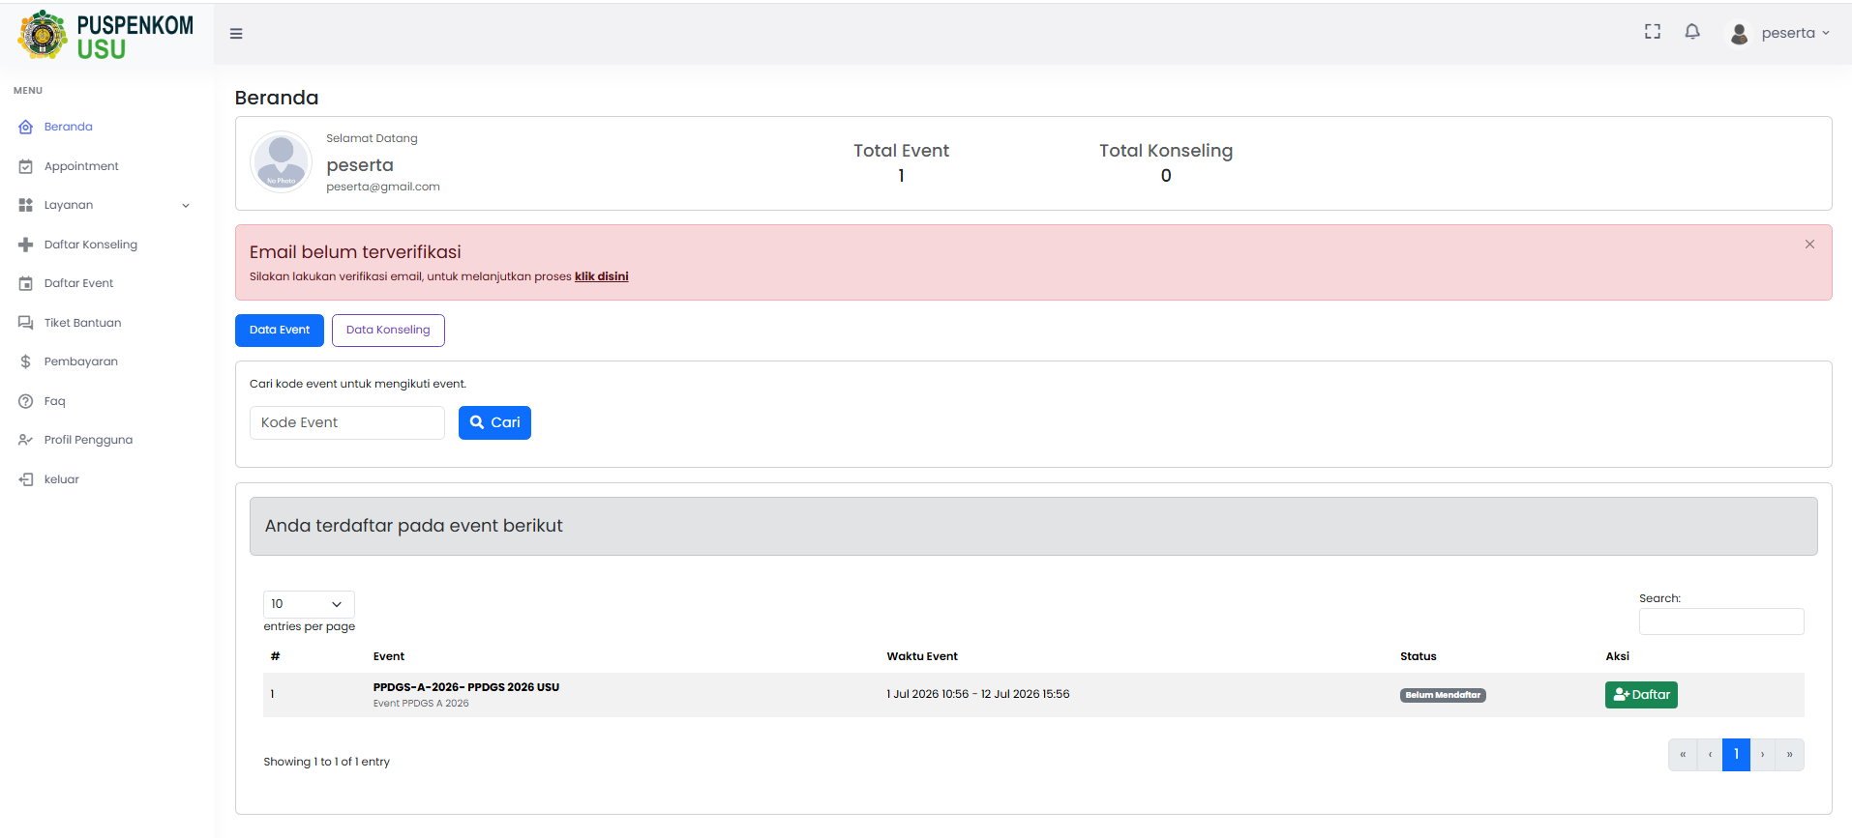The width and height of the screenshot is (1852, 838).
Task: Click the event time 1 Jul 2026 10:56 cell
Action: click(978, 694)
